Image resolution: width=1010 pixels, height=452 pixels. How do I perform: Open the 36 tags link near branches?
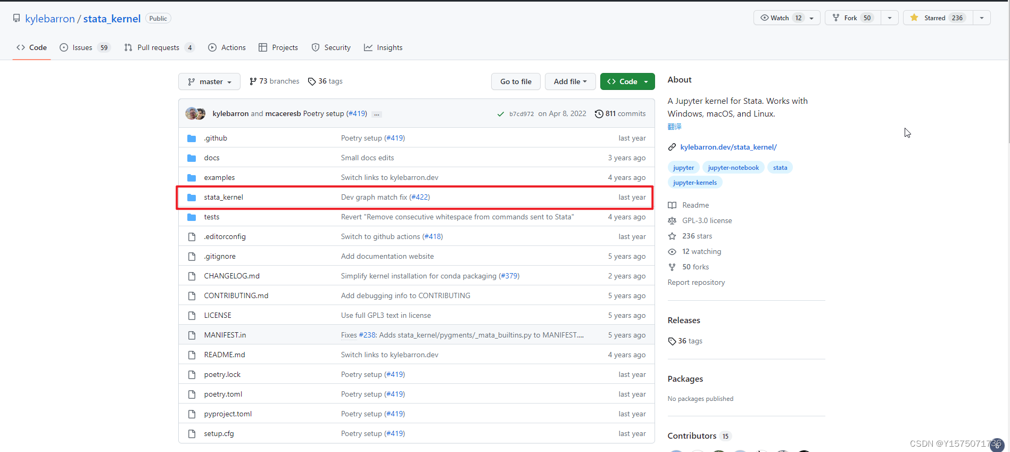pyautogui.click(x=325, y=81)
